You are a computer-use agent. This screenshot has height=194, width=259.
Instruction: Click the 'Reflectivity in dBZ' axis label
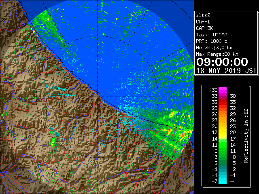click(x=246, y=136)
